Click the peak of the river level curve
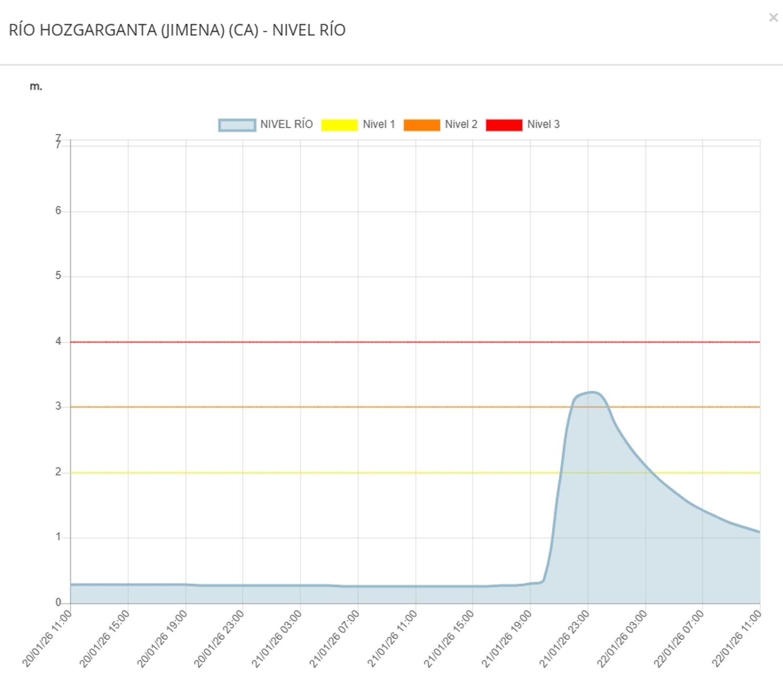 [x=592, y=392]
